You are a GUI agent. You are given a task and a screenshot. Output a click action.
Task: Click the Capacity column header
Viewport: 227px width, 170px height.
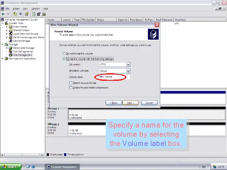point(122,20)
